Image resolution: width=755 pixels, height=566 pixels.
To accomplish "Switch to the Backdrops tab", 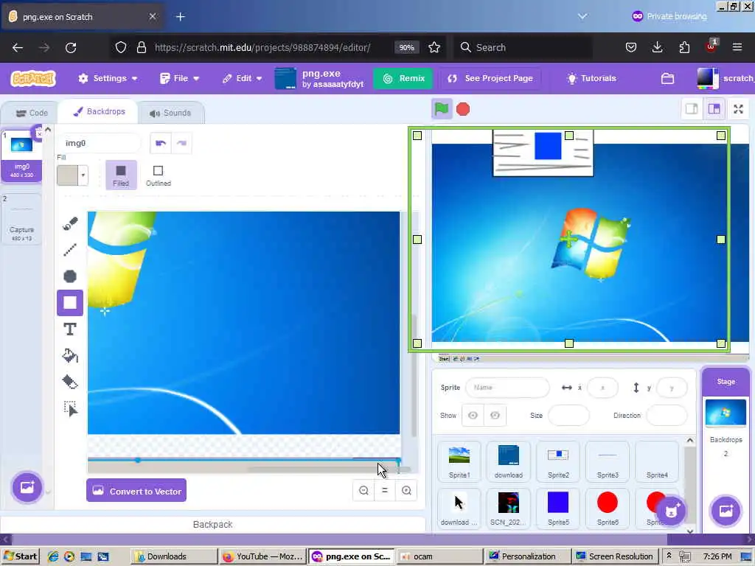I will (x=99, y=112).
